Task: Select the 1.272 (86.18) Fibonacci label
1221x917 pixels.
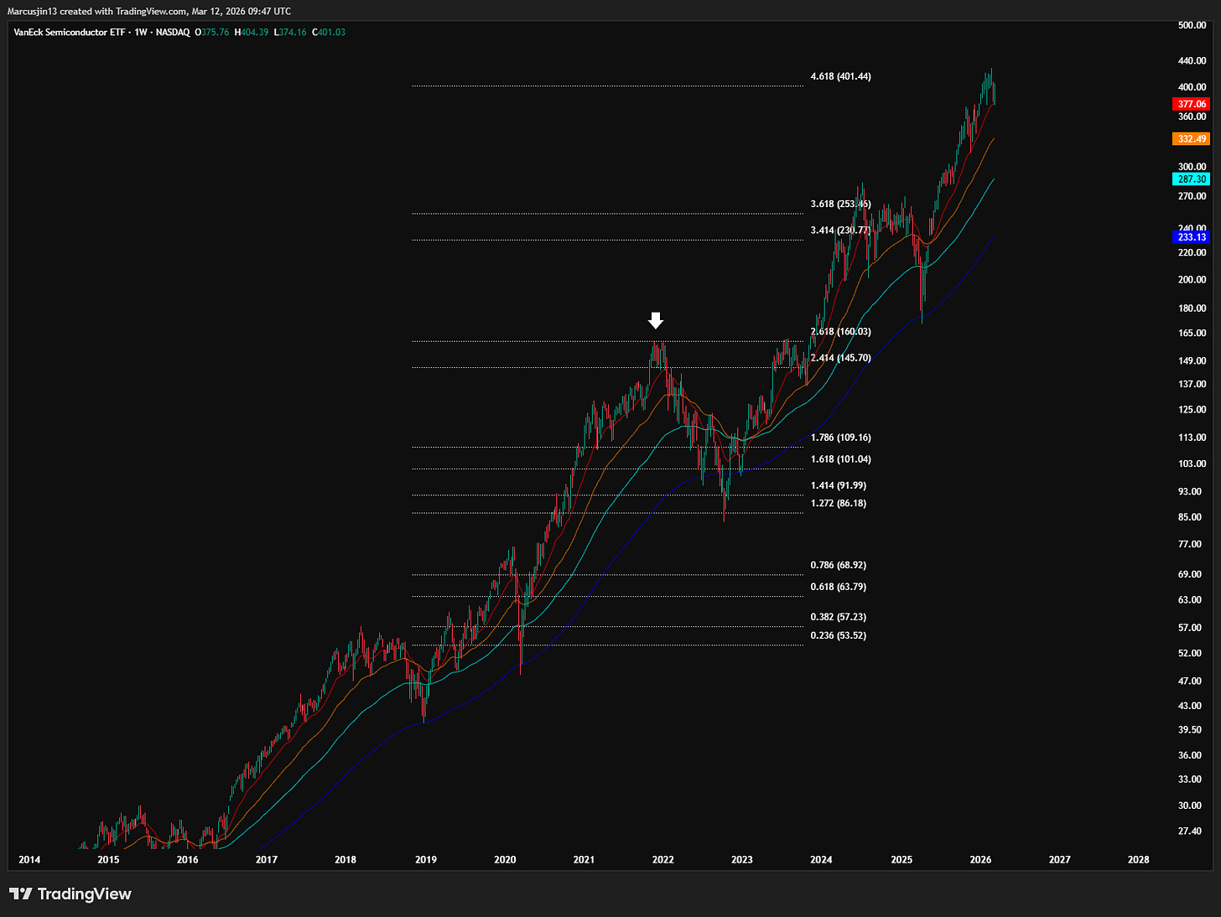Action: tap(839, 503)
